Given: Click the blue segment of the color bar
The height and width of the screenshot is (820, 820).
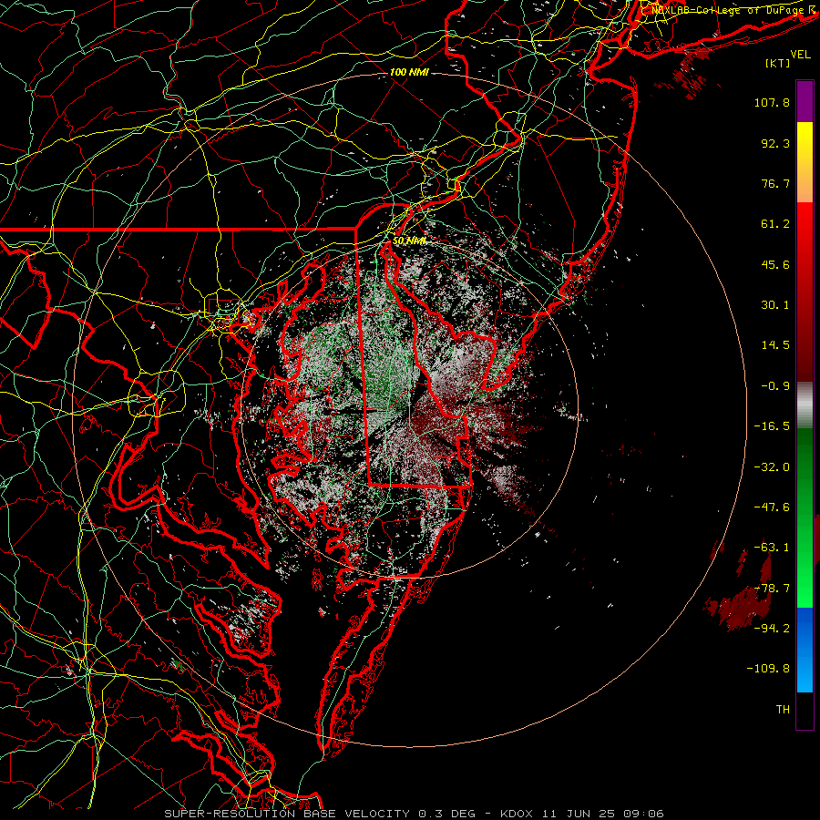Looking at the screenshot, I should pyautogui.click(x=805, y=650).
